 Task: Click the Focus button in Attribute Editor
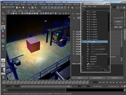(118, 22)
